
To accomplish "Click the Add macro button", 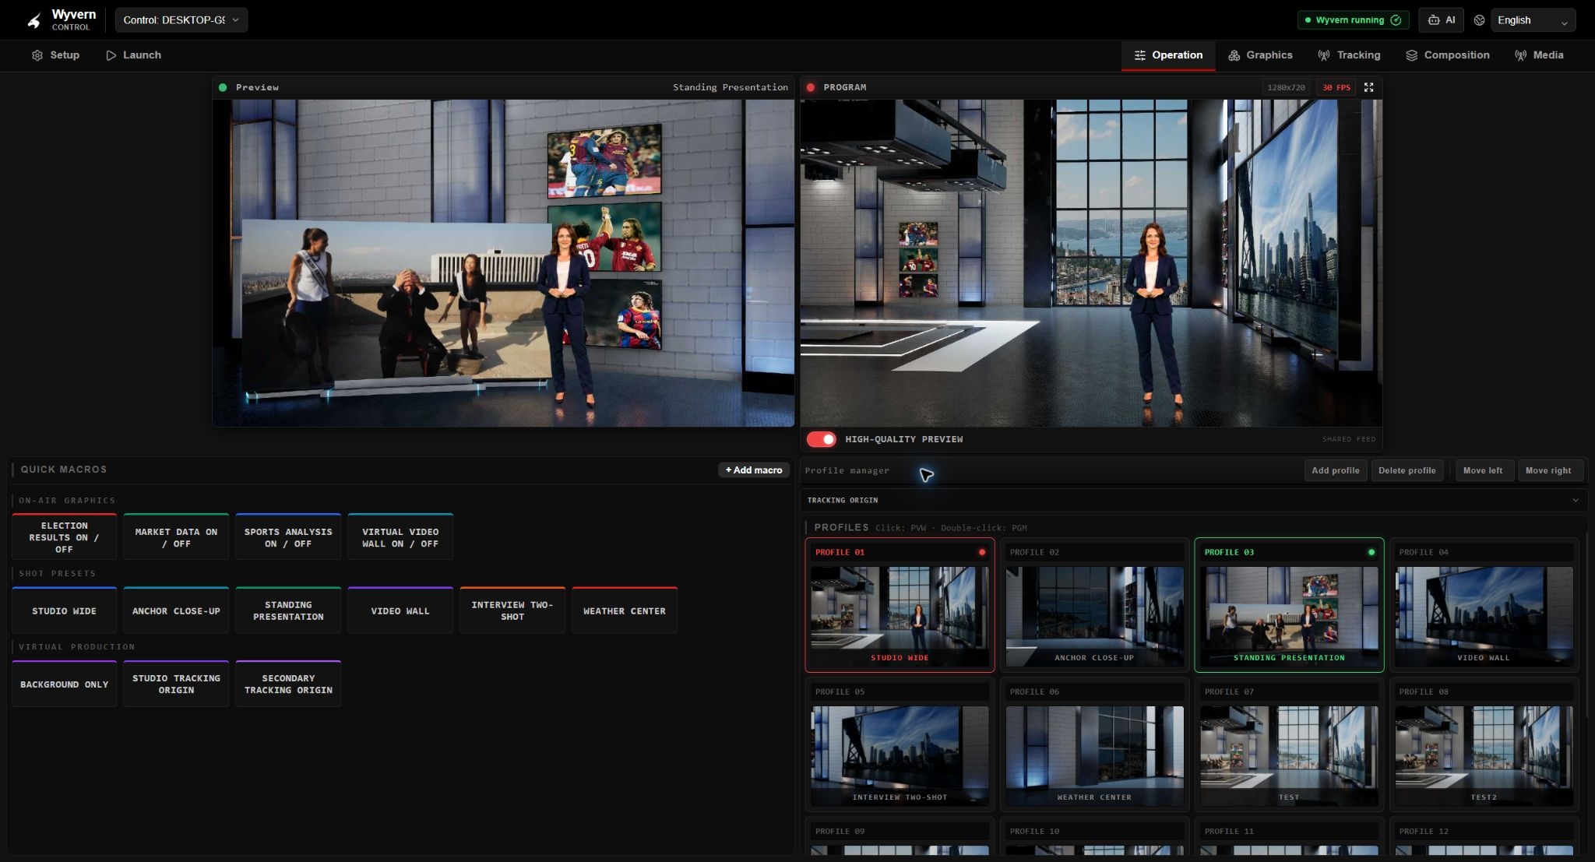I will pos(754,470).
